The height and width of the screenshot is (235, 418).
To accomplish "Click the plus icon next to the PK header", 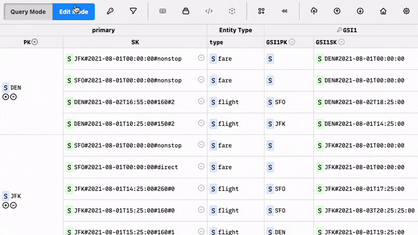I will [35, 42].
